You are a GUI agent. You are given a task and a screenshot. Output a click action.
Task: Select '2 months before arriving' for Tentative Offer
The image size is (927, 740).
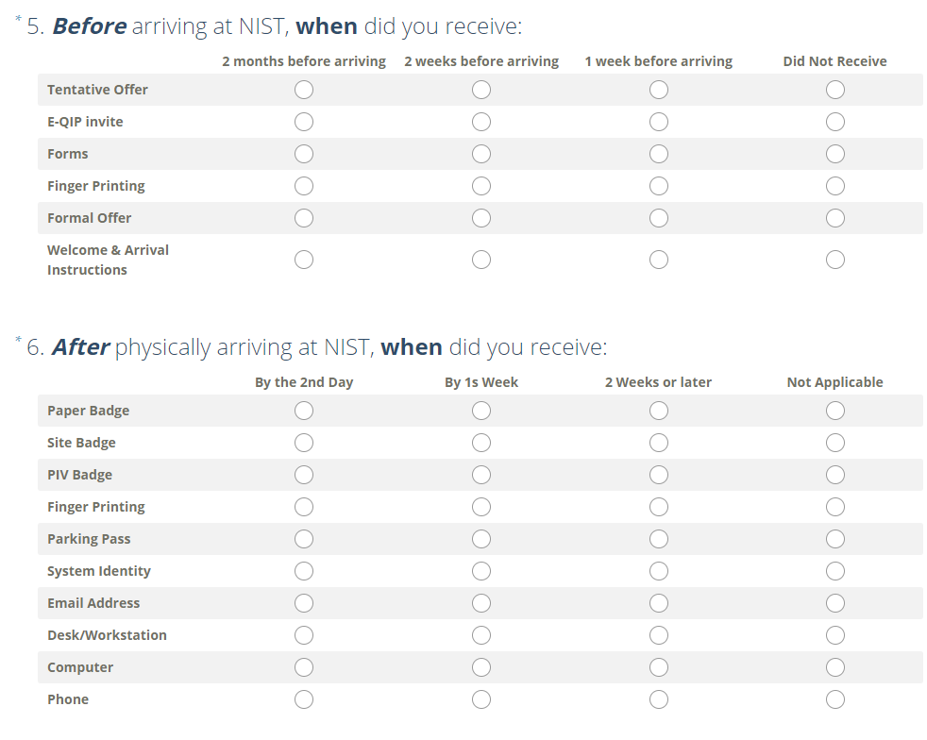pos(304,90)
